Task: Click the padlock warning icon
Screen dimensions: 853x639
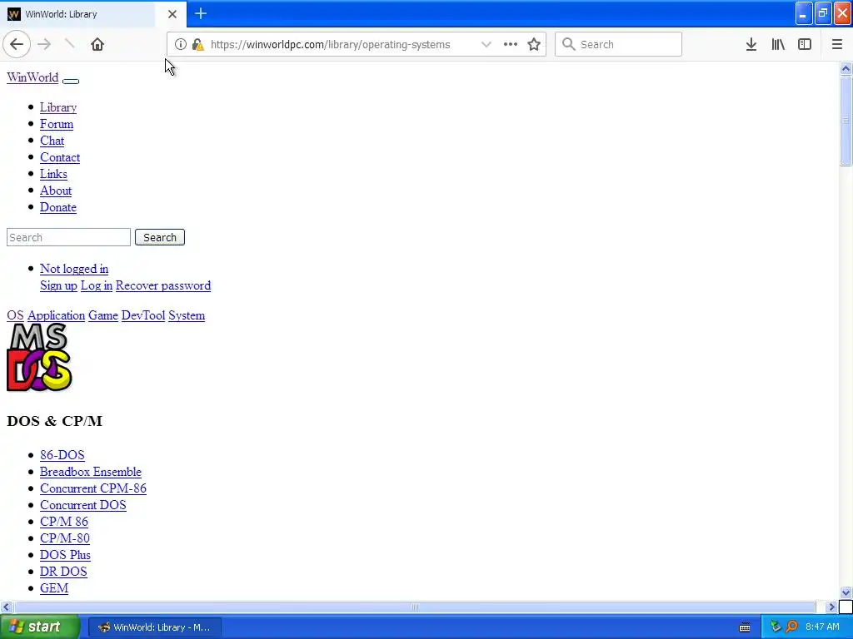Action: (x=198, y=45)
